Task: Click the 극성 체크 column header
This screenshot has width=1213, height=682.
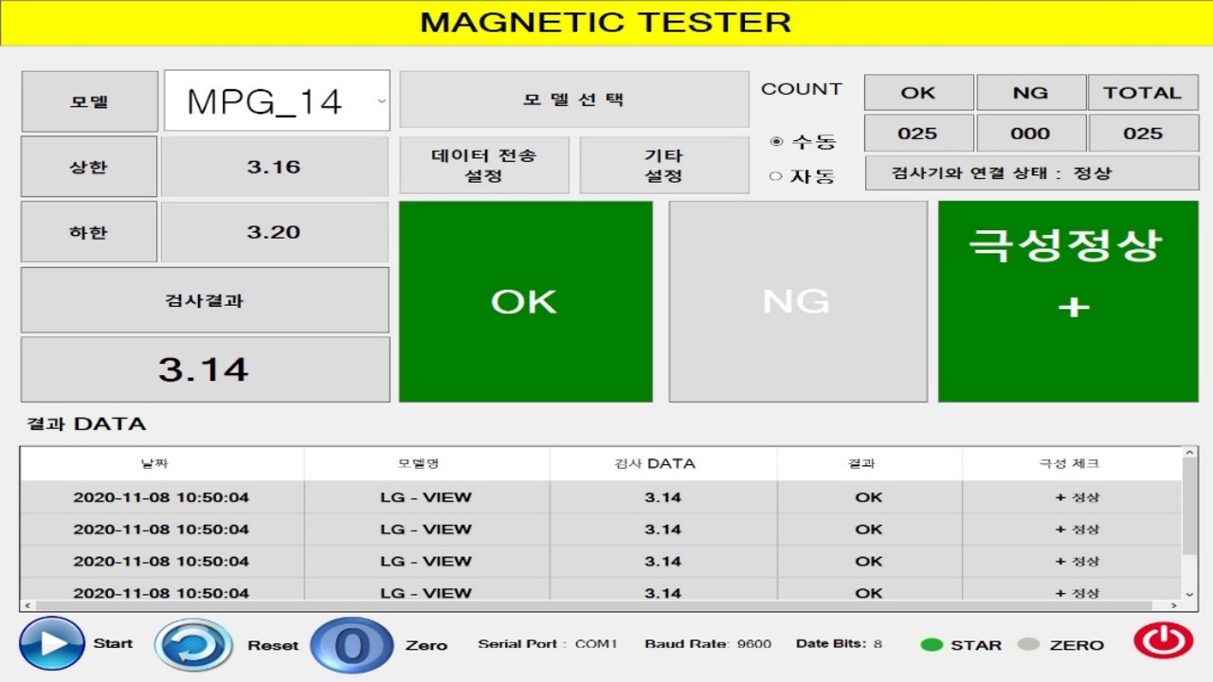Action: coord(1072,463)
